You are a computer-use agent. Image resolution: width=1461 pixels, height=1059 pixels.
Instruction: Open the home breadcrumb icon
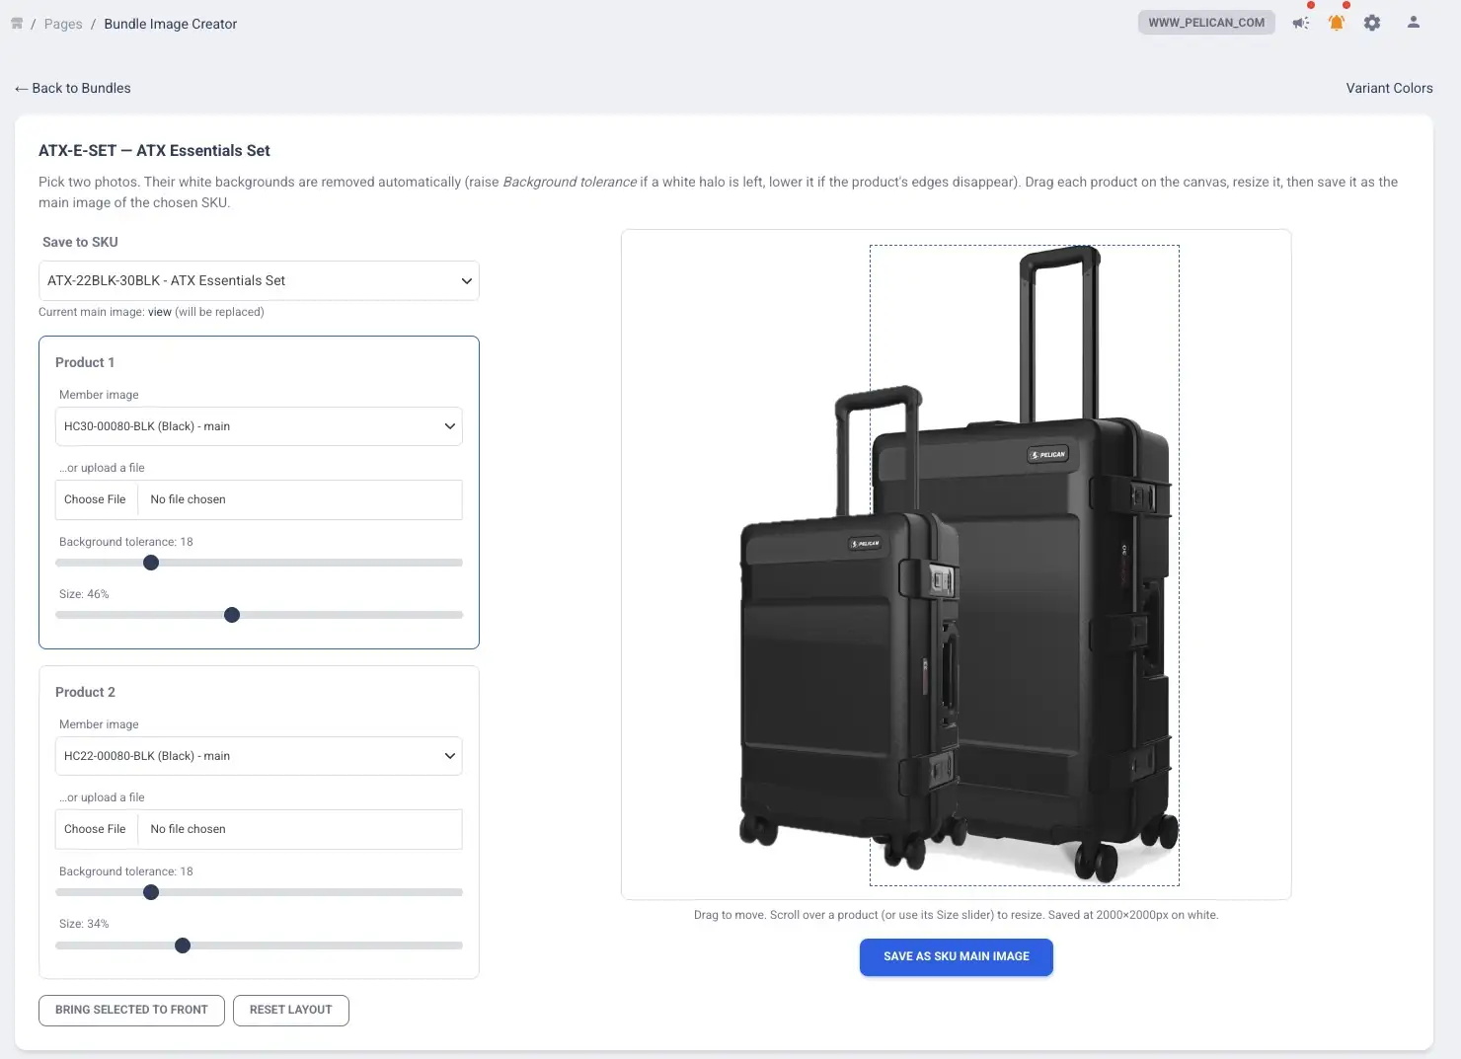click(17, 24)
